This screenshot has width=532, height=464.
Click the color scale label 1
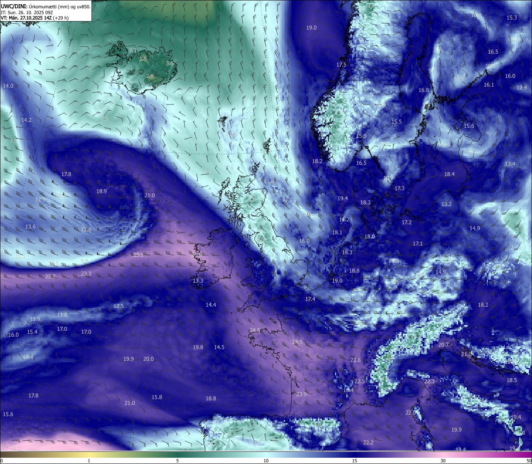89,461
